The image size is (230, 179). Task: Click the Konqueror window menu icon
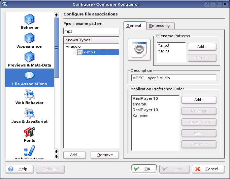5,4
